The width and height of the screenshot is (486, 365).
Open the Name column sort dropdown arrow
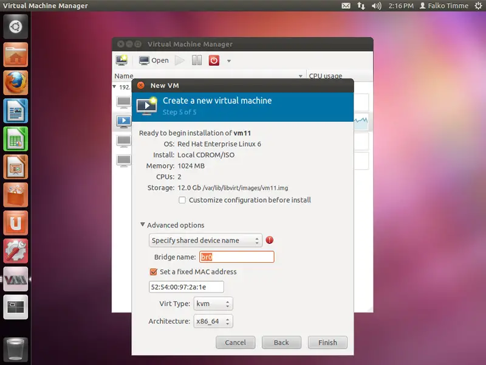coord(300,76)
